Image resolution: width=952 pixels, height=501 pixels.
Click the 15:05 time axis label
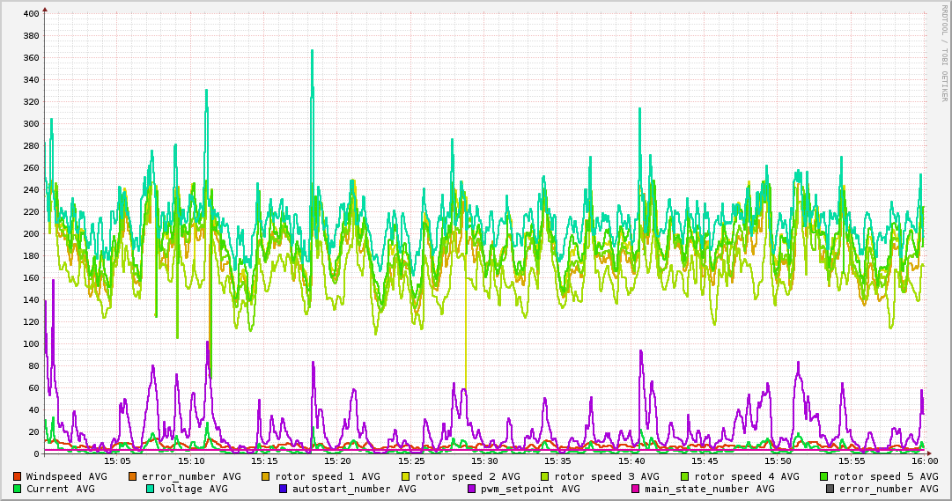(x=117, y=460)
